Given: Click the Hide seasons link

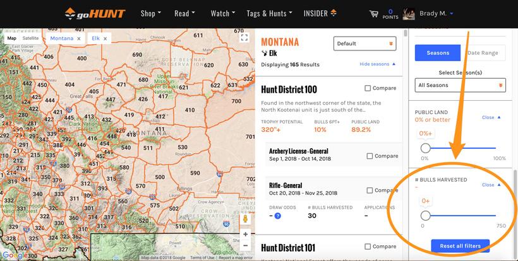Looking at the screenshot, I should [x=378, y=64].
